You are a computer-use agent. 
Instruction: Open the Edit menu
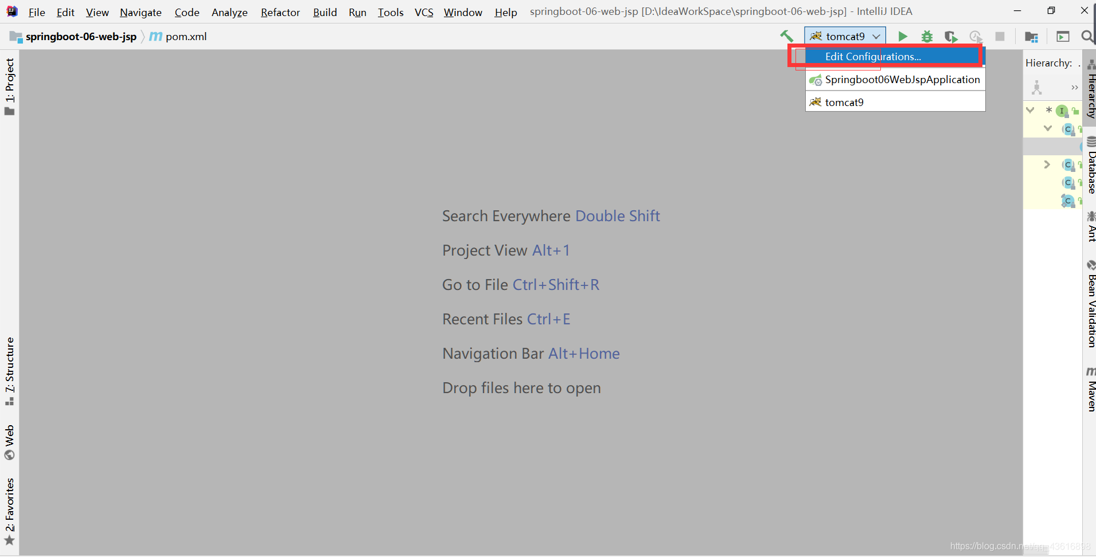[65, 12]
